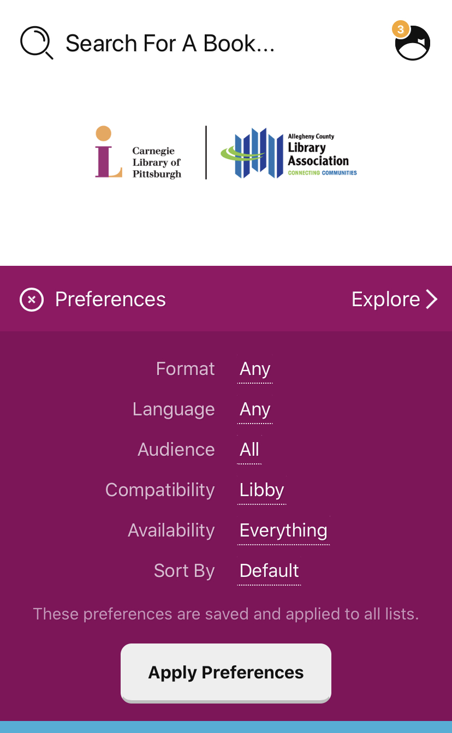Tap the magnifying glass search icon
The height and width of the screenshot is (733, 452).
coord(36,43)
